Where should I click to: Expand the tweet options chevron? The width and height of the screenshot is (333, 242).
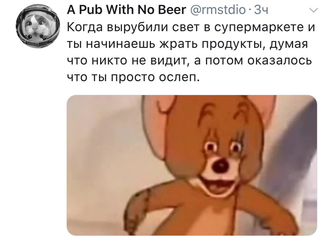pos(313,10)
